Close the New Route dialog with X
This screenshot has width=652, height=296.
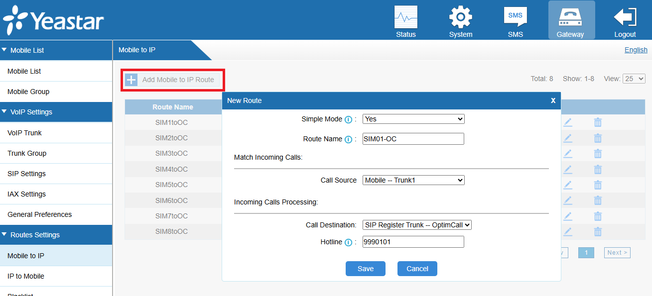click(553, 100)
